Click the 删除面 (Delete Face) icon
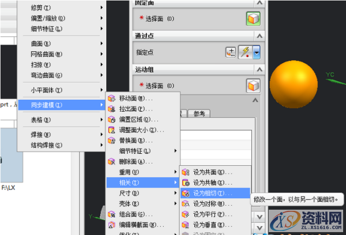This screenshot has height=235, width=346. [x=112, y=162]
